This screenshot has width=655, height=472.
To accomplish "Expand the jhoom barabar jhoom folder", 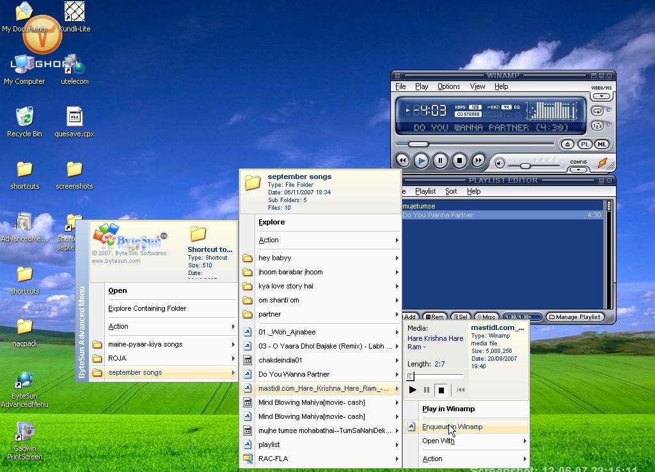I will click(x=320, y=272).
